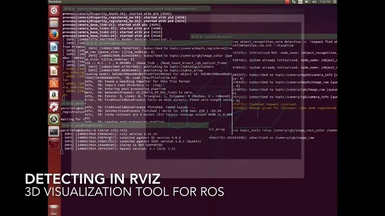Click the Terminal title in top panel

55,2
